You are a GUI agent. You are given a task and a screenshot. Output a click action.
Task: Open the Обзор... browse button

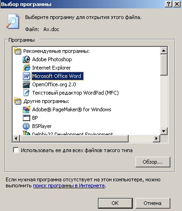[153, 162]
